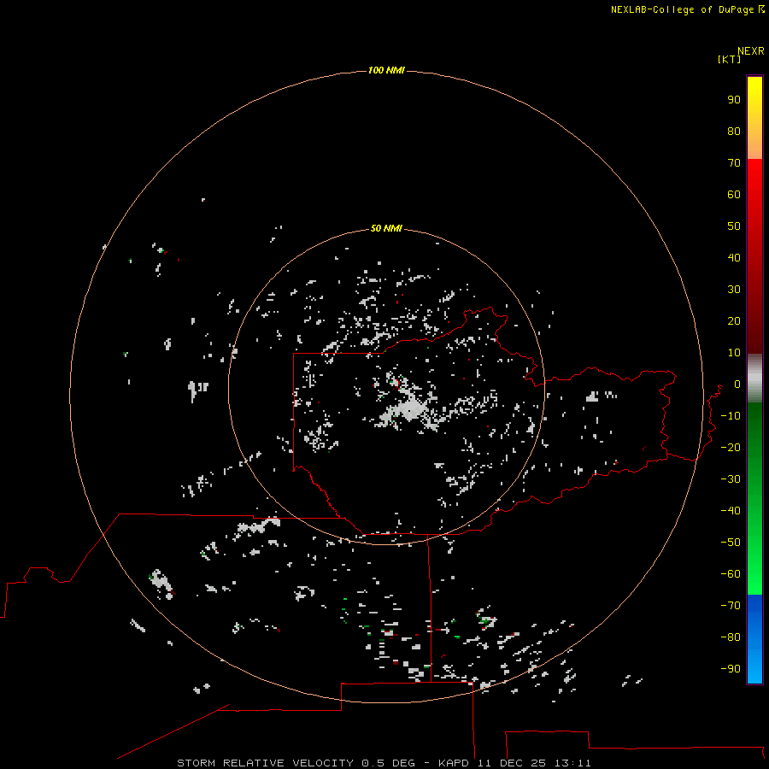Select the yellow top segment of the velocity color bar
The width and height of the screenshot is (769, 769).
coord(754,118)
